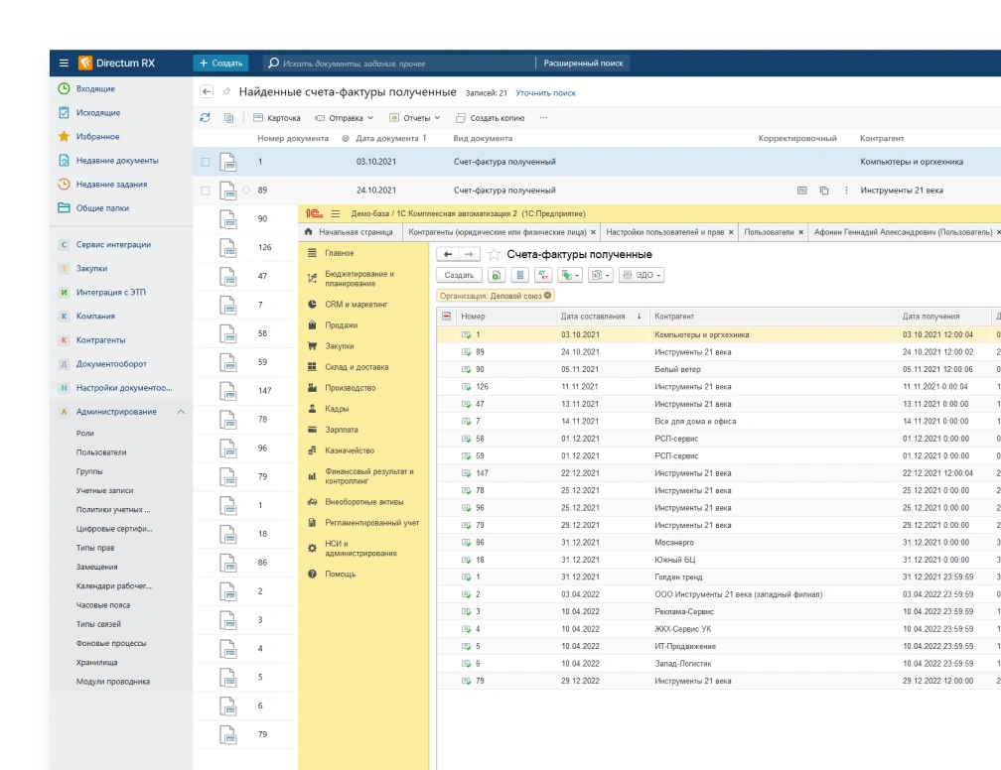Screen dimensions: 1001x770
Task: Star the Счета-фактуры полученные page in 1C
Action: pos(494,255)
